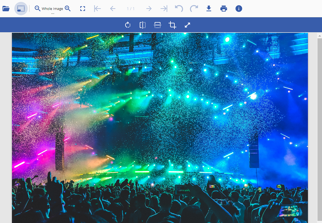
Task: Print the displayed image
Action: tap(224, 8)
